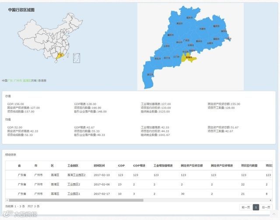The width and height of the screenshot is (280, 220).
Task: Click the 固定资产投资总额 column header
Action: pyautogui.click(x=192, y=165)
